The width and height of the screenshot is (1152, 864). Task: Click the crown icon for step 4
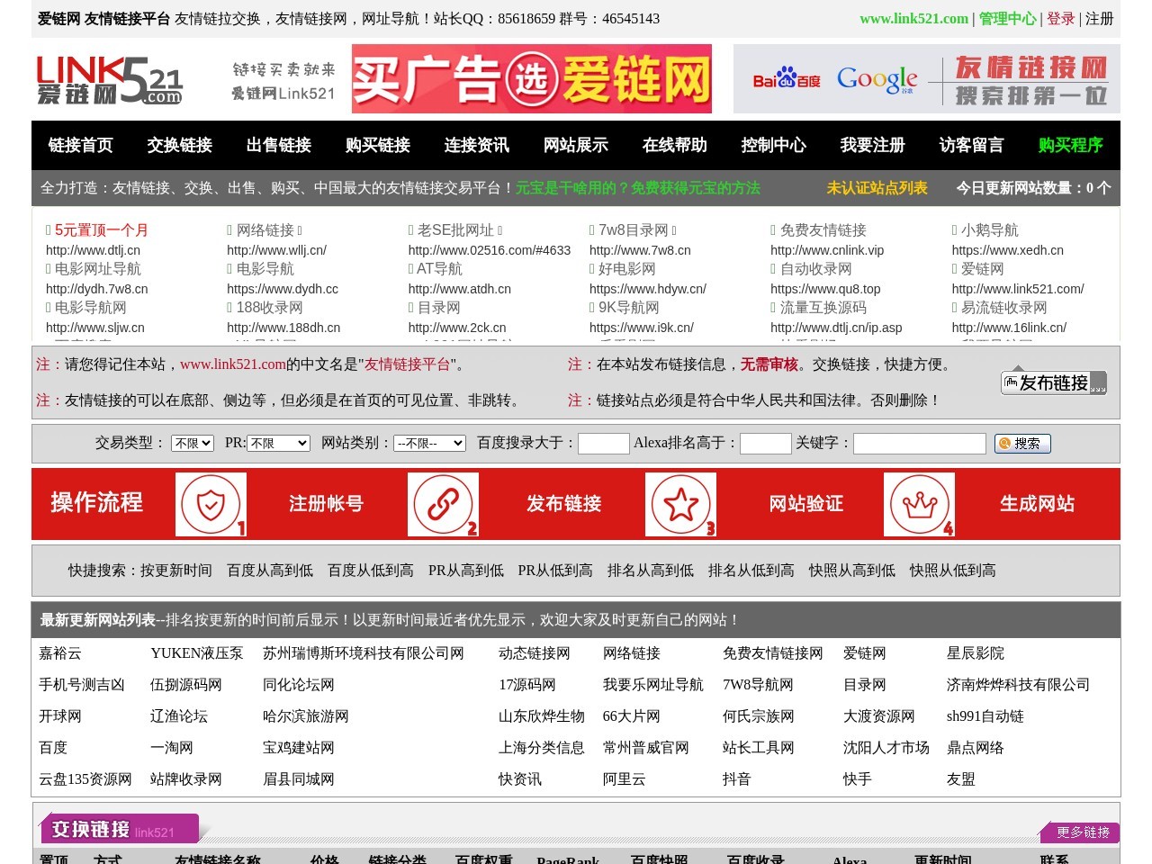click(919, 504)
